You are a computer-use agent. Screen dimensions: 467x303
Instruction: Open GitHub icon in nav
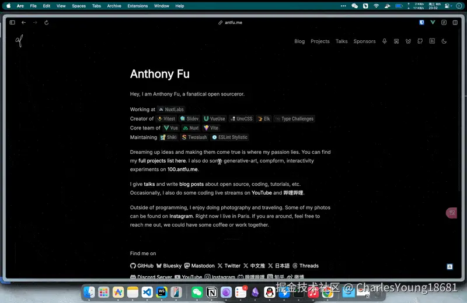point(420,41)
